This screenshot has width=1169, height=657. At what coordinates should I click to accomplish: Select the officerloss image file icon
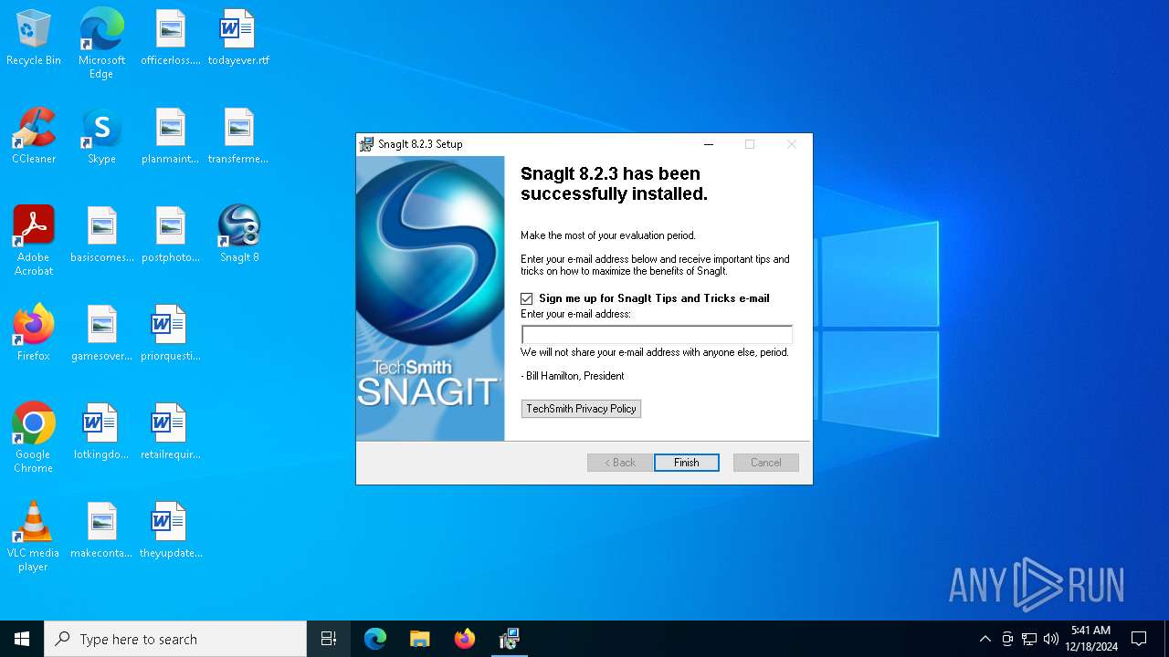(171, 38)
